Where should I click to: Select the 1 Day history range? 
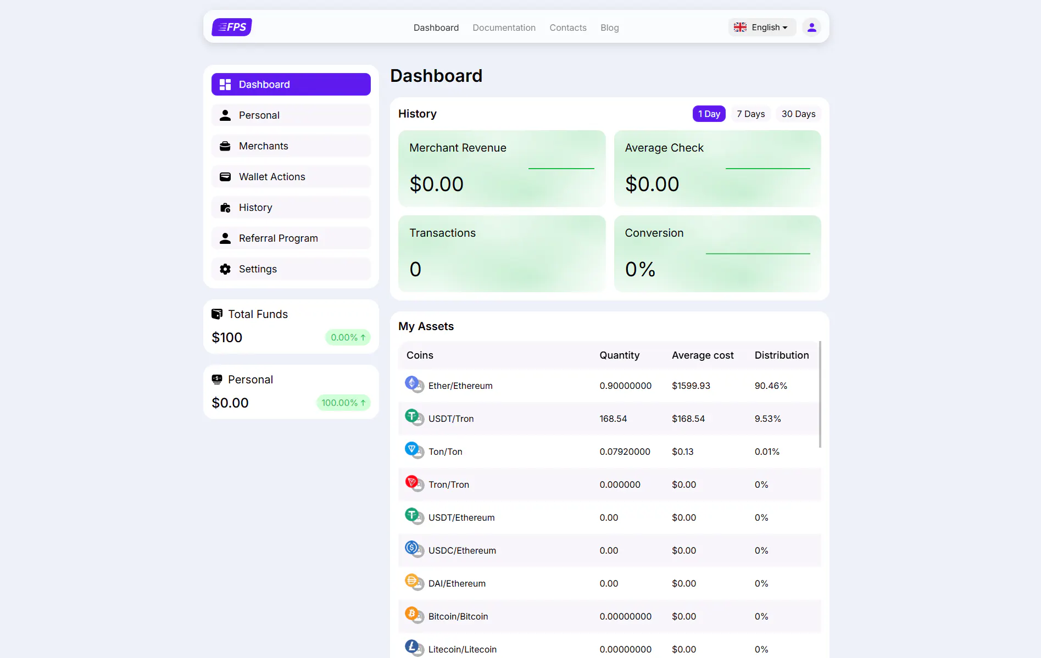tap(709, 114)
